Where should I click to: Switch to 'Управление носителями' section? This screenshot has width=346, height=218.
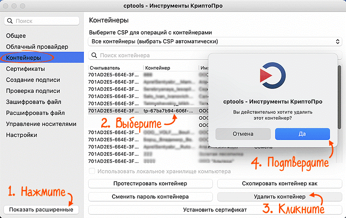(x=41, y=124)
